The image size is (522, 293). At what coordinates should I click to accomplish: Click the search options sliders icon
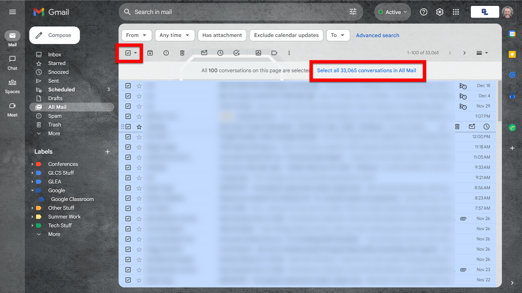353,12
